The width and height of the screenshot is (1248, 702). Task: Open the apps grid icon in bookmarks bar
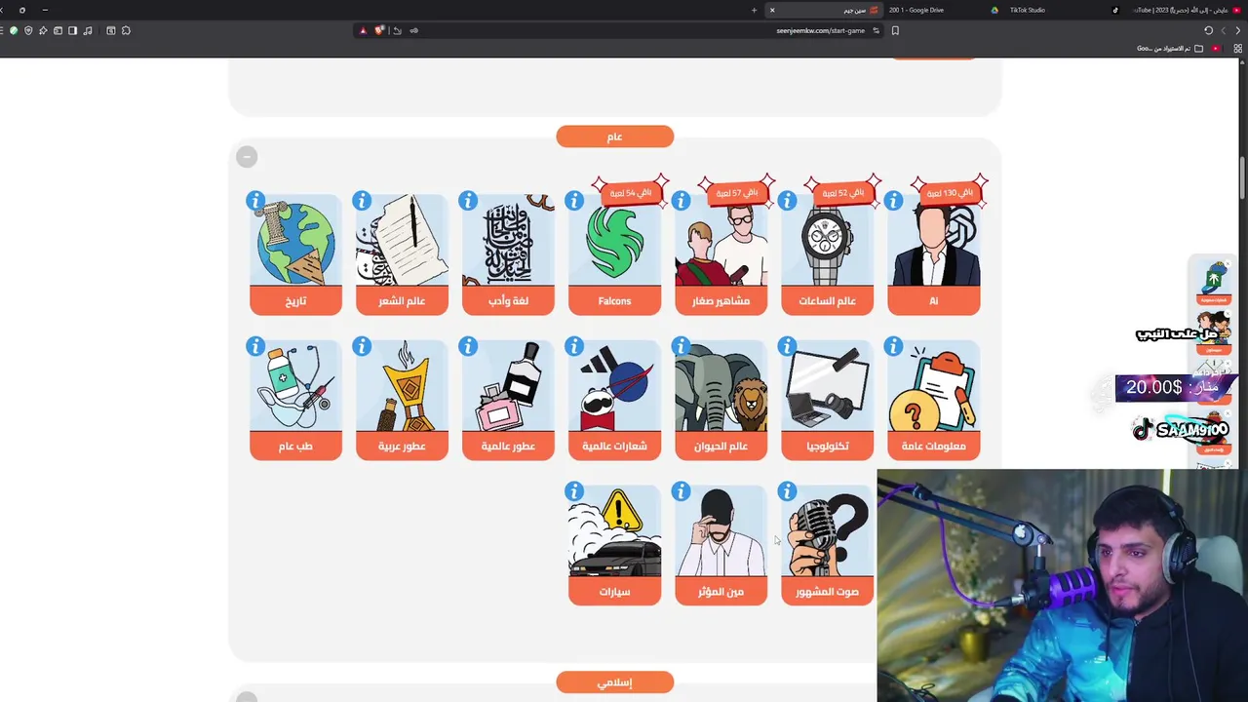1238,48
